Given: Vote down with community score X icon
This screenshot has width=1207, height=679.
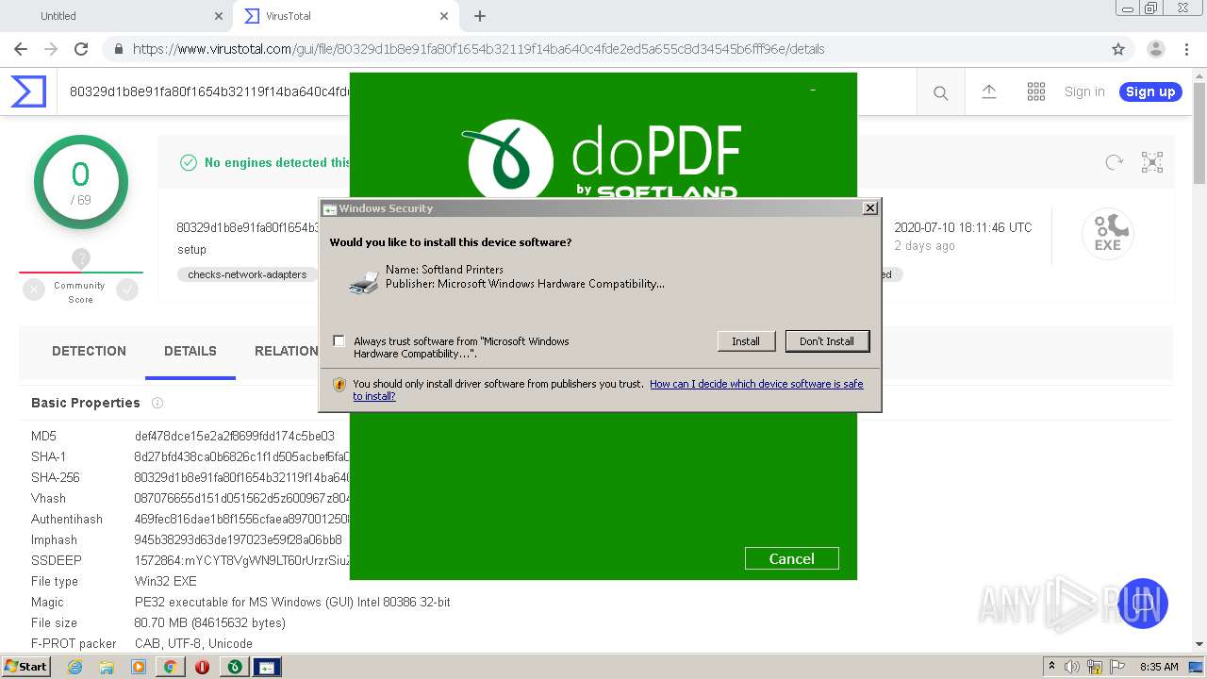Looking at the screenshot, I should 34,290.
